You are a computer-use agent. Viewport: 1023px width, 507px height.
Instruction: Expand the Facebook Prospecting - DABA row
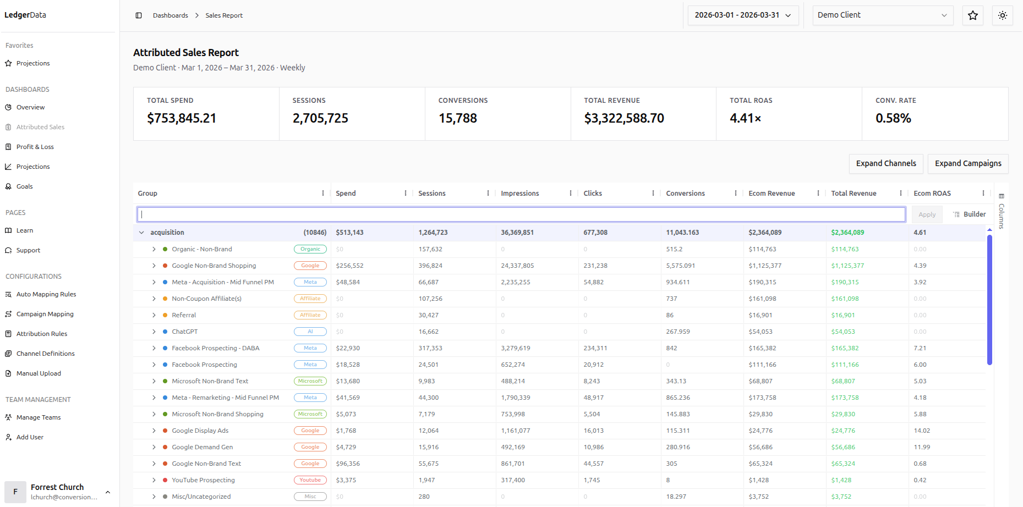pos(154,348)
